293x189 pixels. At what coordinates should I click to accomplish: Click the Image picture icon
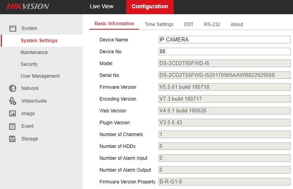point(13,113)
